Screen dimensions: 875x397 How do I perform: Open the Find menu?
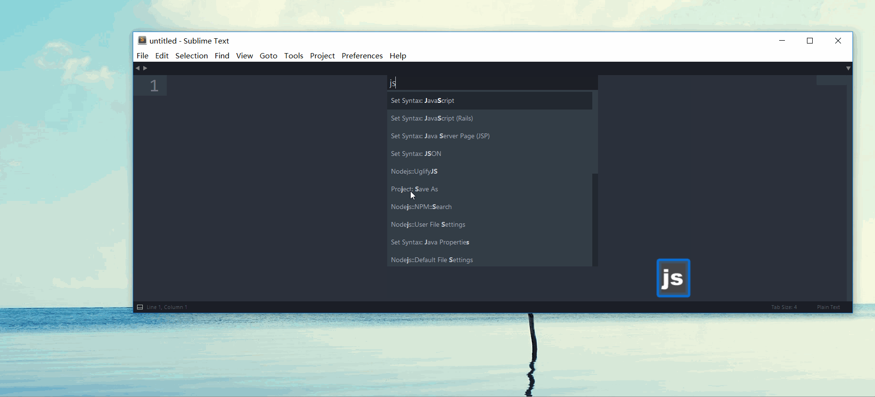[x=222, y=55]
